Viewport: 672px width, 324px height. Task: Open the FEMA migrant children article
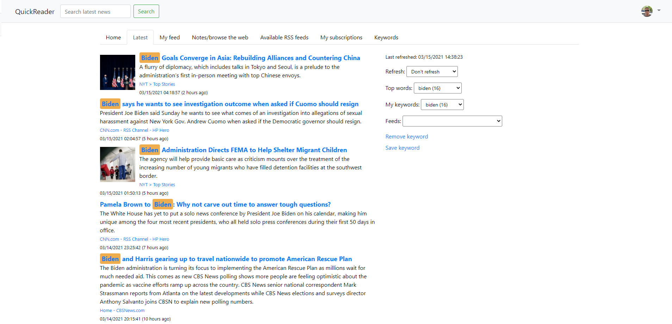coord(243,150)
